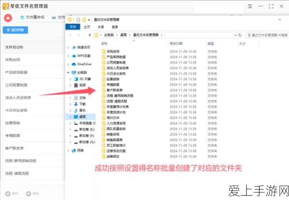Select 音乐 in the navigation pane

[82, 110]
